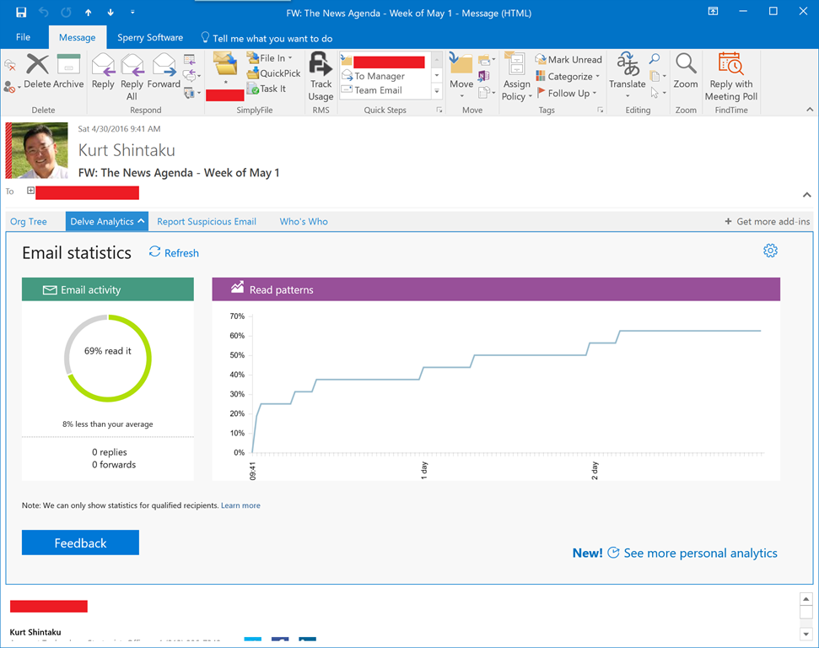
Task: Switch to Sperry Software tab
Action: pyautogui.click(x=150, y=38)
